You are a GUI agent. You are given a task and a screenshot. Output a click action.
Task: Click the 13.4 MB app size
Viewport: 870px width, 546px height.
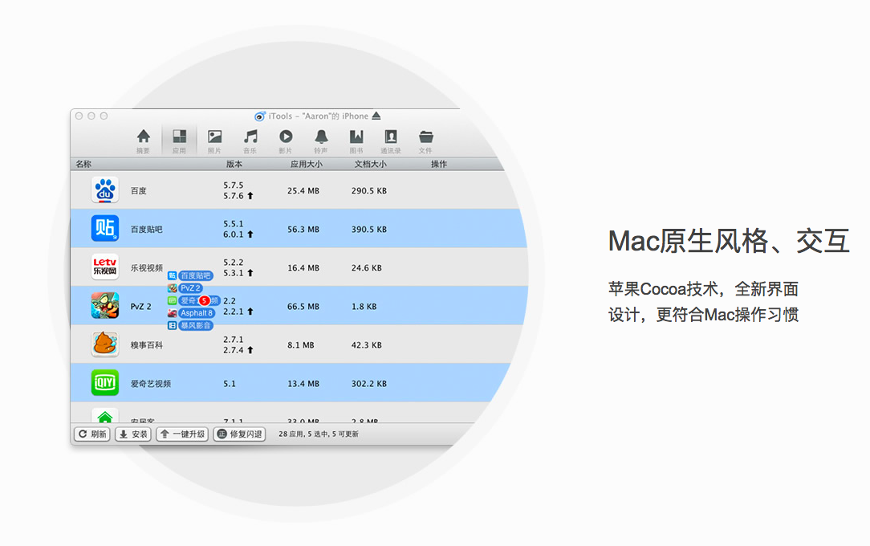tap(303, 384)
